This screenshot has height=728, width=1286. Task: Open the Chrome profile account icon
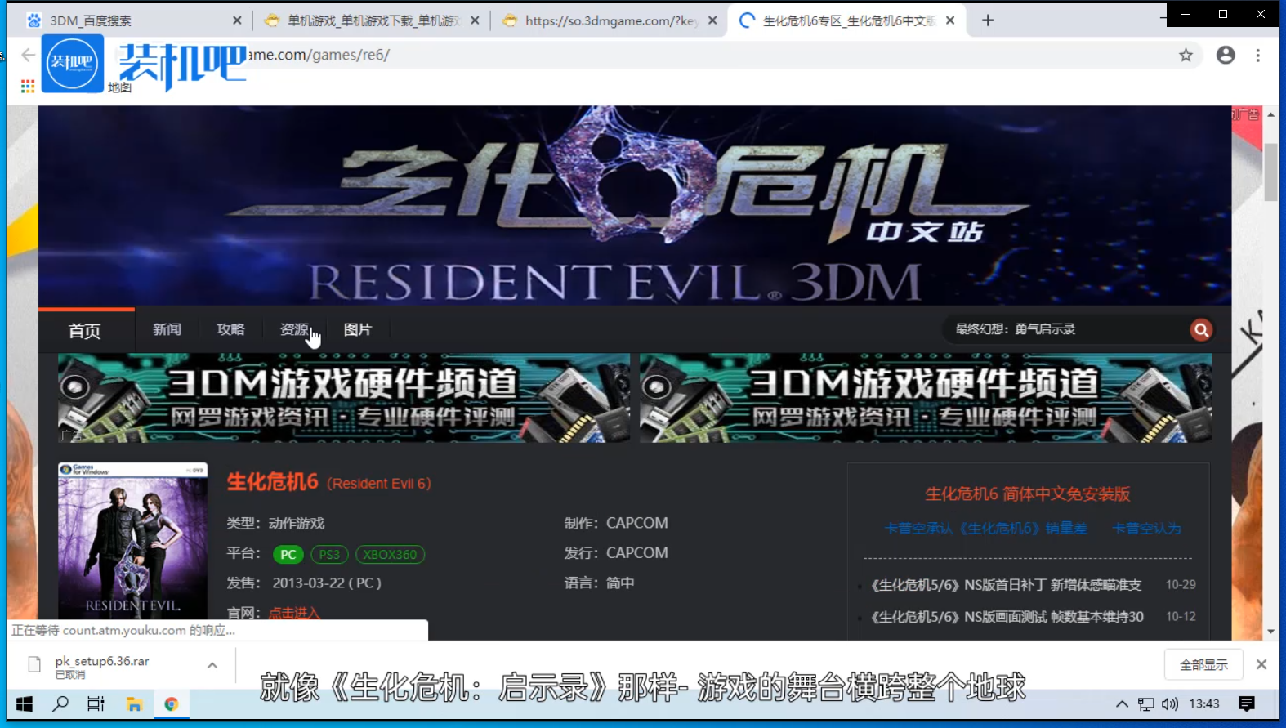[1225, 56]
